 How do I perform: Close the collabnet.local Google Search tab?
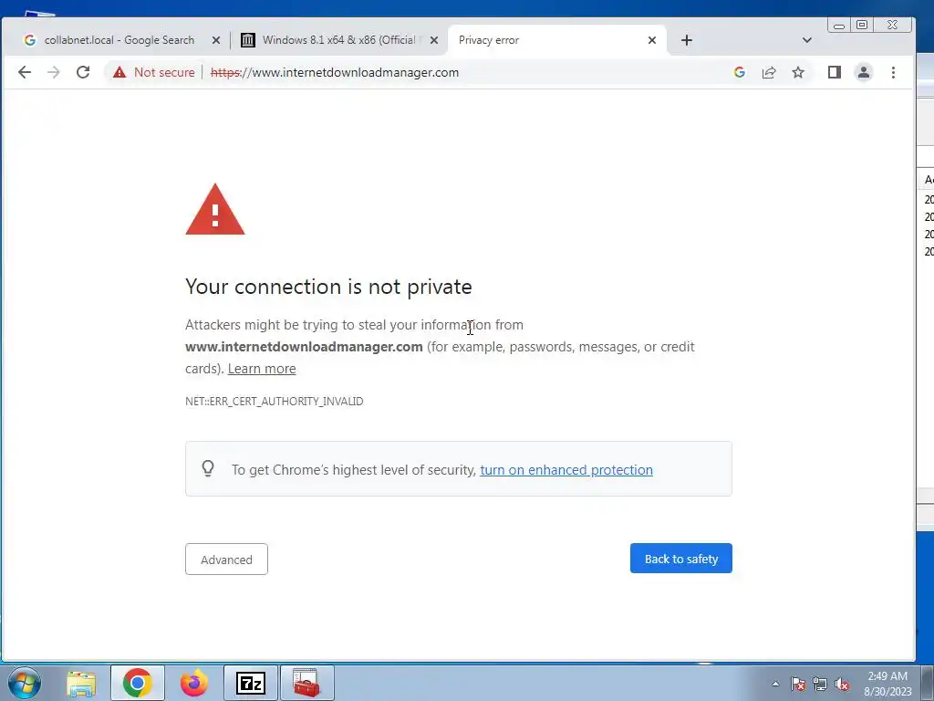[216, 40]
